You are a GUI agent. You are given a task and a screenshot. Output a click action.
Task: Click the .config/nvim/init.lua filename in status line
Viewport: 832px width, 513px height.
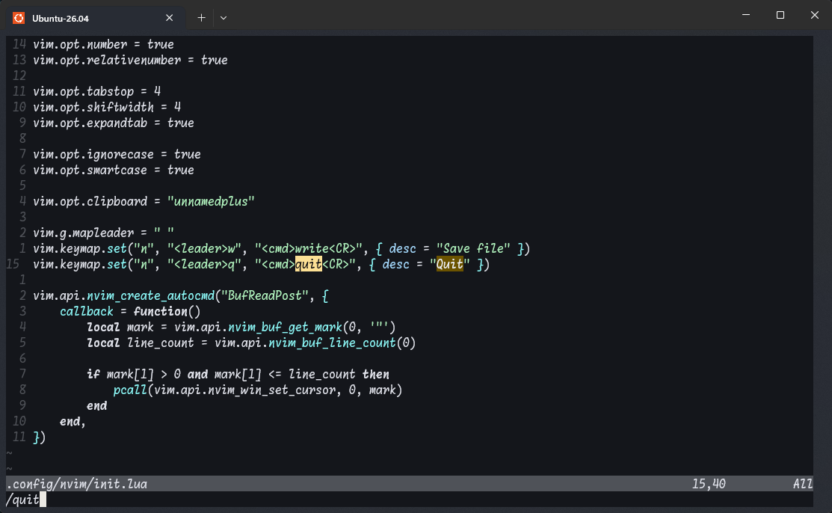coord(77,484)
